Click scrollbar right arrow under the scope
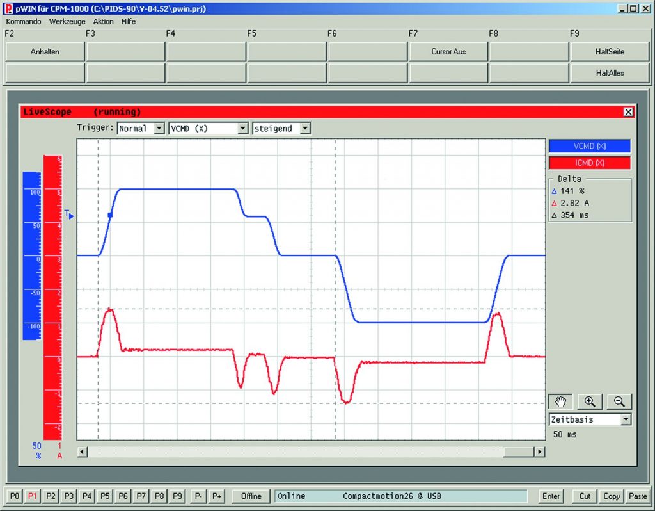This screenshot has width=655, height=511. click(540, 452)
